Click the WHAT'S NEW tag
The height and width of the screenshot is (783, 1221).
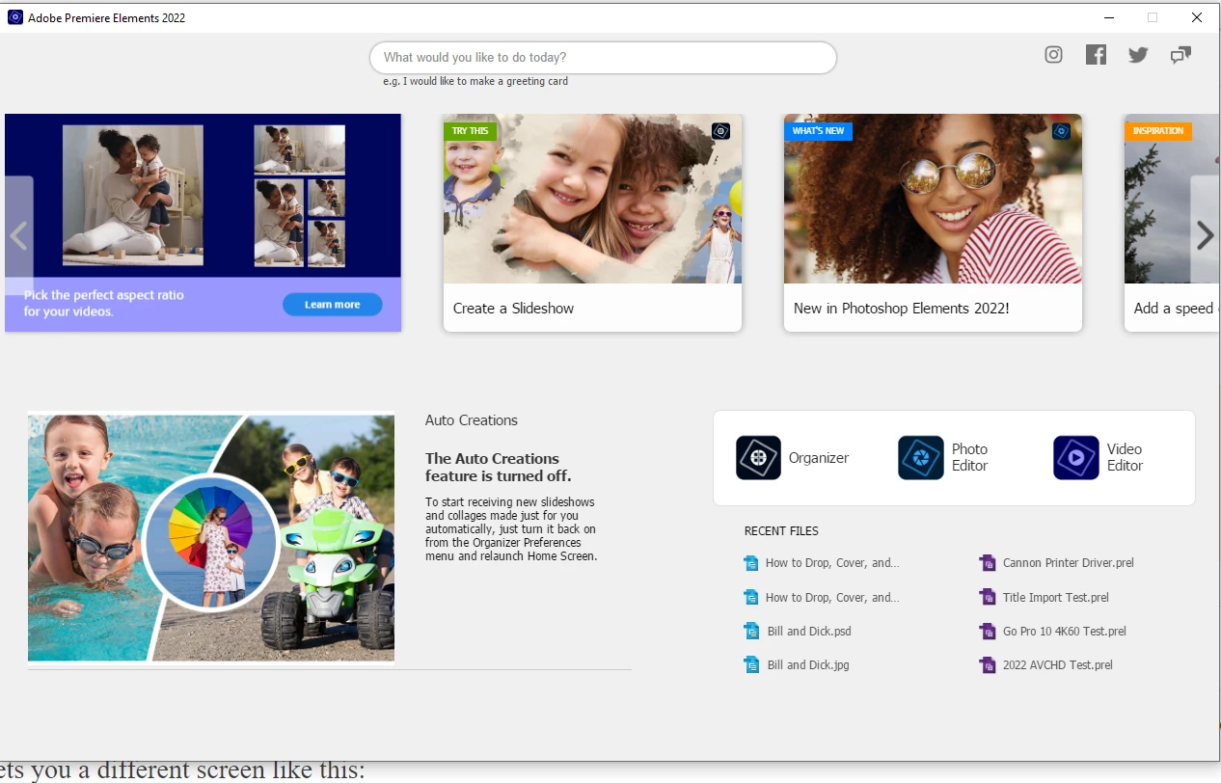click(818, 131)
